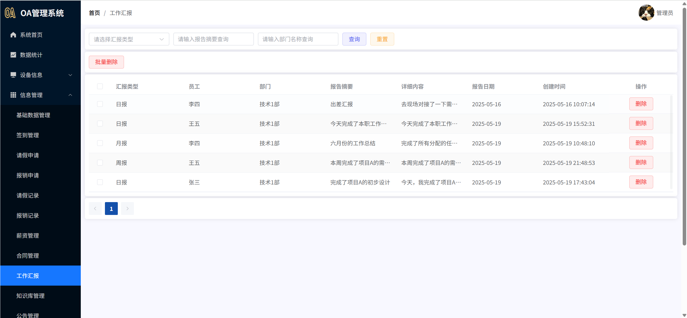Expand the 设备信息 submenu chevron
The width and height of the screenshot is (687, 318).
point(70,75)
